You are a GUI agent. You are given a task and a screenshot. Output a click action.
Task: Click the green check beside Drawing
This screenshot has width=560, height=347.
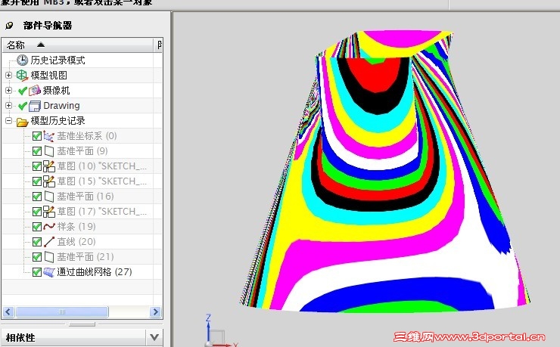click(x=23, y=106)
